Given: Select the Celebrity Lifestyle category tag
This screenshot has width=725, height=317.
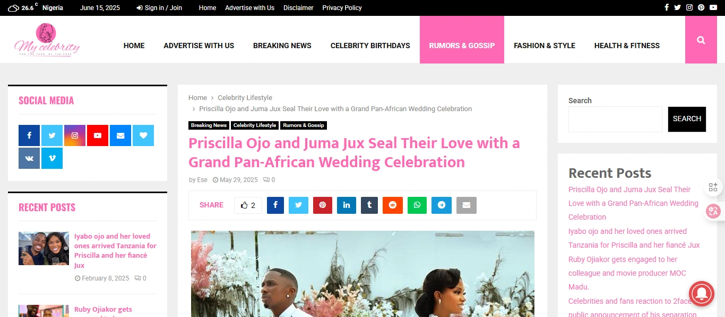Looking at the screenshot, I should pyautogui.click(x=255, y=125).
